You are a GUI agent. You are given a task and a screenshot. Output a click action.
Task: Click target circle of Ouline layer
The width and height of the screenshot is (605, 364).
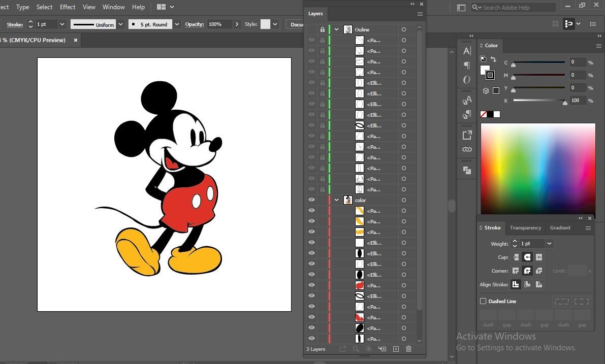404,29
